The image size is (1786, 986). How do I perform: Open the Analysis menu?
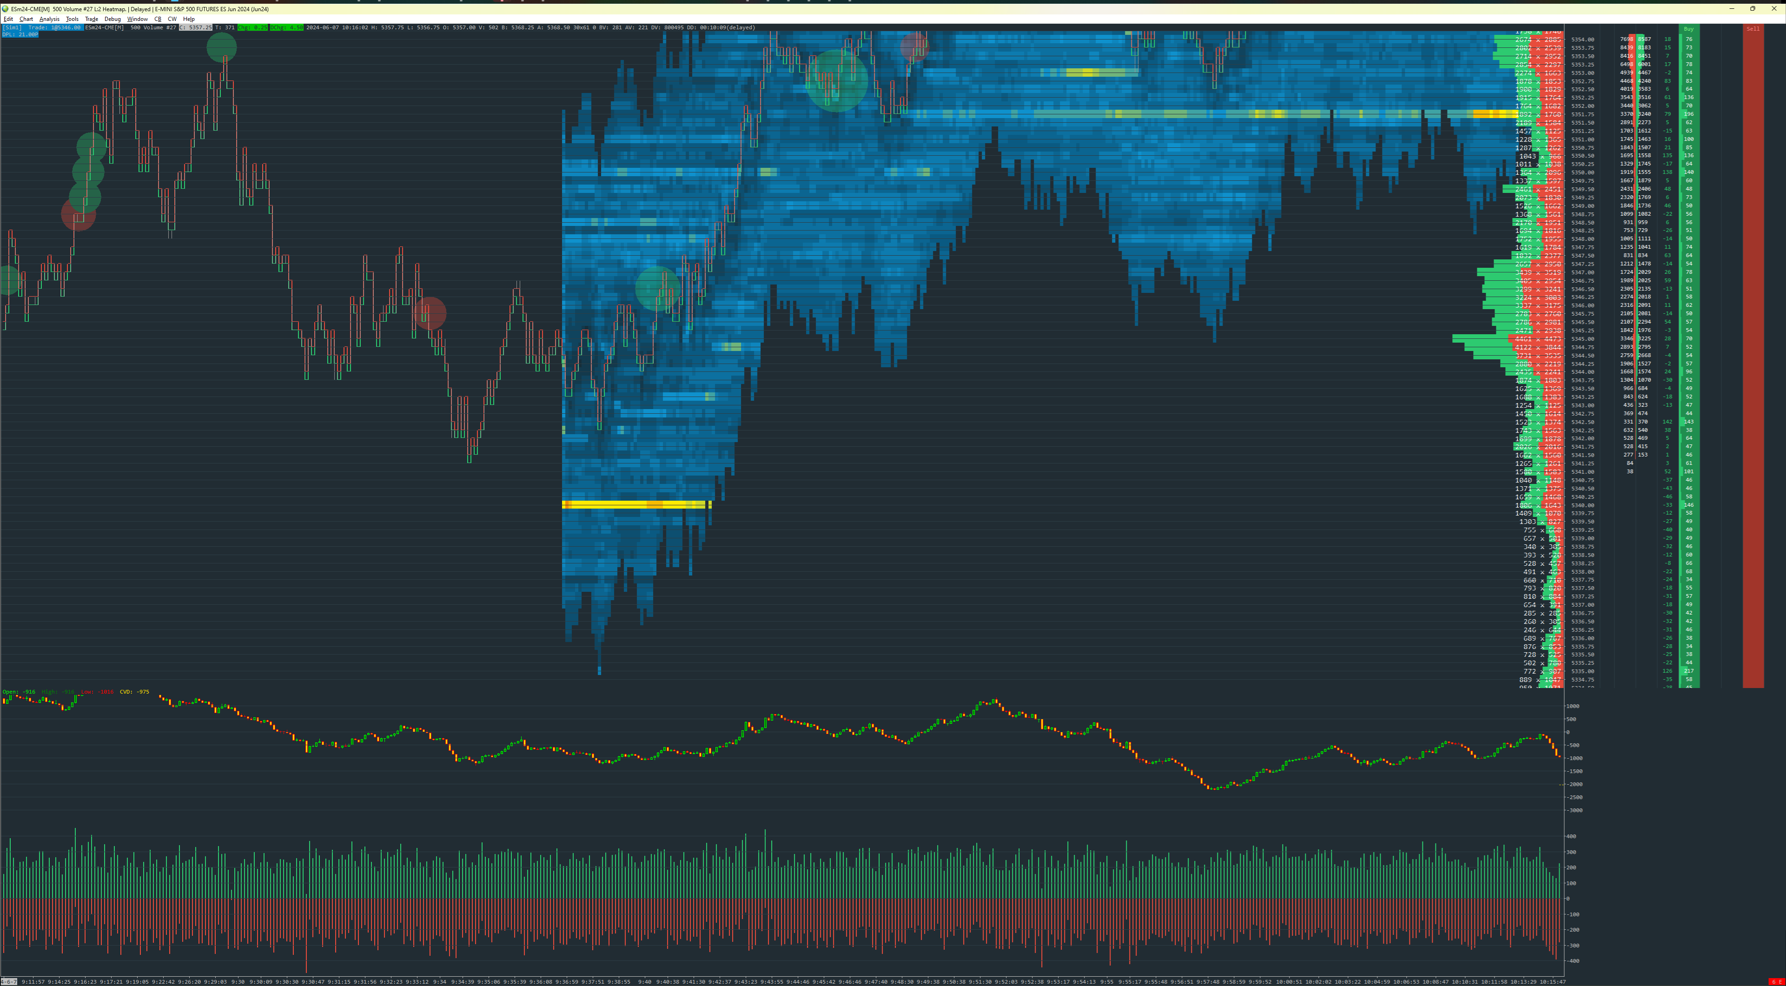tap(49, 20)
